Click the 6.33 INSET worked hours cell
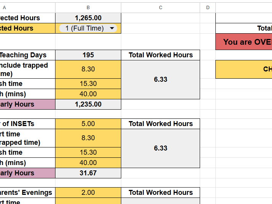Image resolution: width=272 pixels, height=204 pixels. (160, 148)
